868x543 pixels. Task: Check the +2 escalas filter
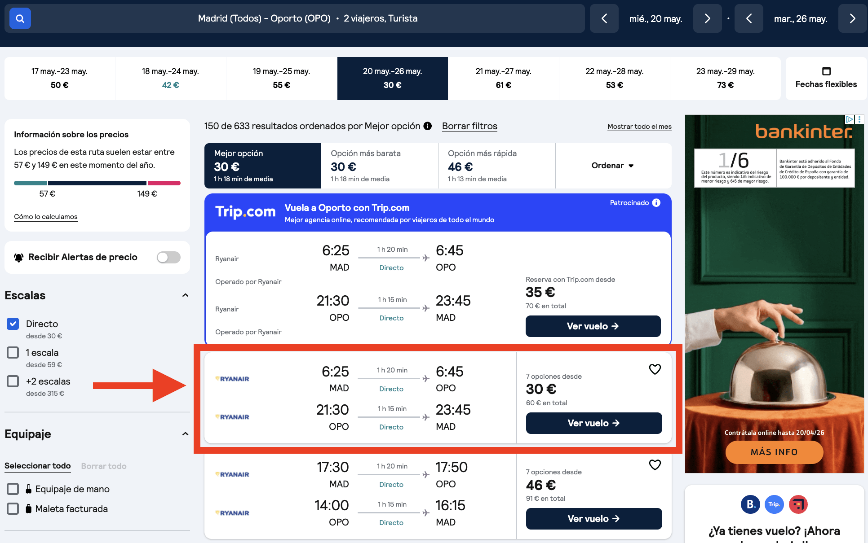pyautogui.click(x=13, y=381)
